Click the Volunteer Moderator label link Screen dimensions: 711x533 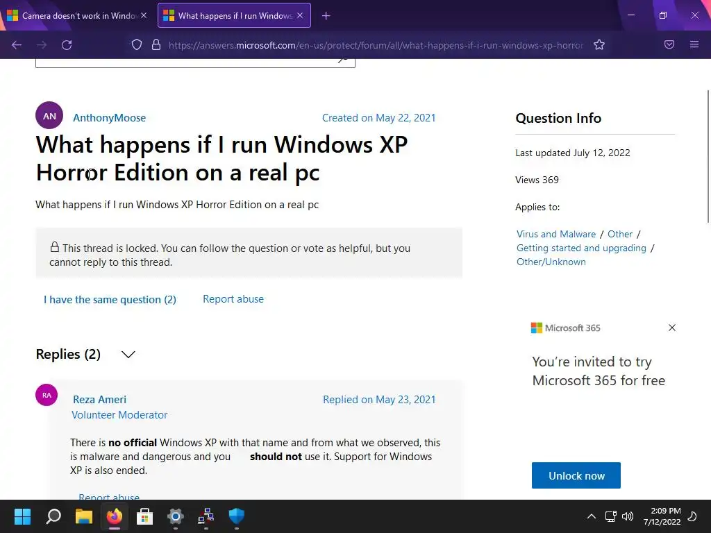click(x=119, y=415)
